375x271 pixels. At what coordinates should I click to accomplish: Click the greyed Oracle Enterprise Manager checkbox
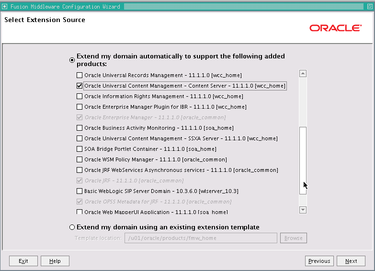(x=80, y=117)
